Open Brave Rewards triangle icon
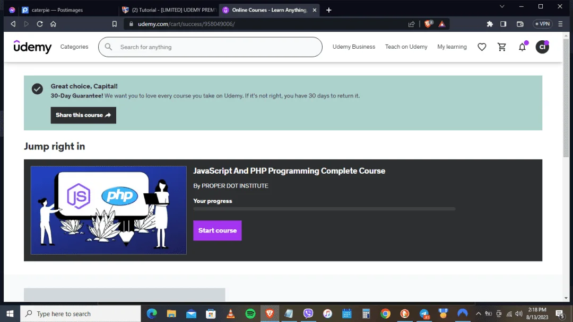 (x=442, y=24)
